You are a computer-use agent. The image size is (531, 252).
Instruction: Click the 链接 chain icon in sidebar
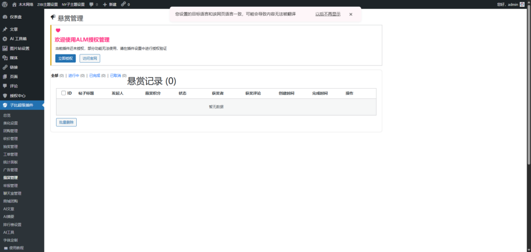(x=5, y=67)
